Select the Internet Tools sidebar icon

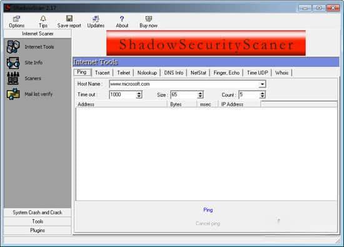(x=13, y=47)
